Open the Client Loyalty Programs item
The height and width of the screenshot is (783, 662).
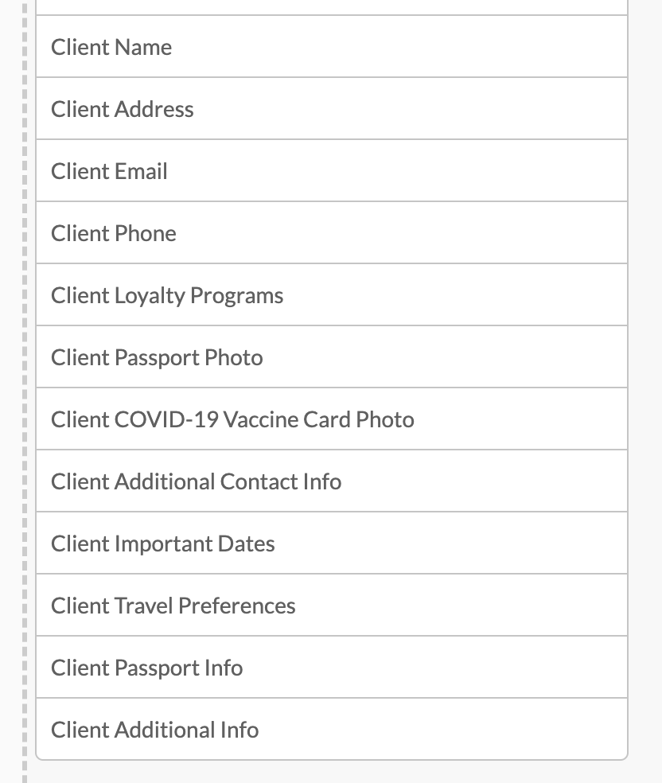331,295
